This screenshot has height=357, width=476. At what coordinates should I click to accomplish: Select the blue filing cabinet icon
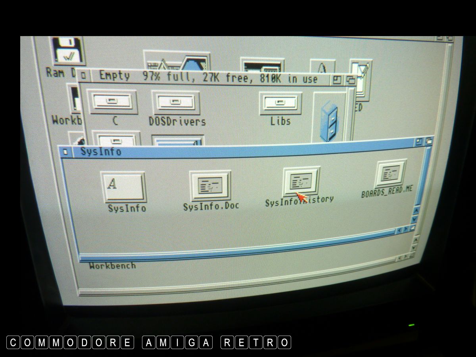coord(330,121)
